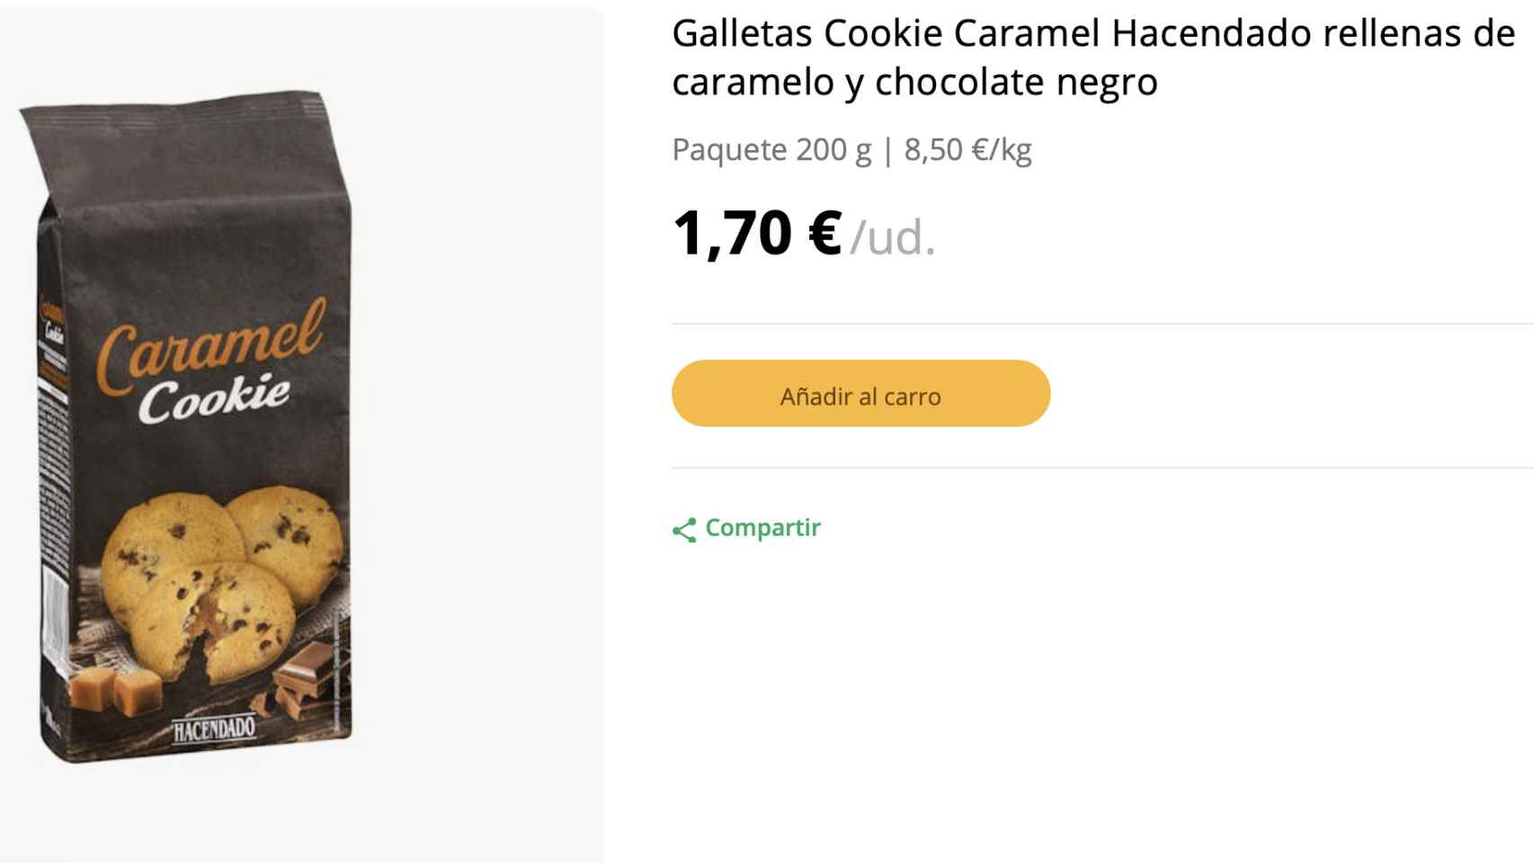The height and width of the screenshot is (863, 1534).
Task: Click the caramel cubes on the package
Action: pyautogui.click(x=116, y=690)
